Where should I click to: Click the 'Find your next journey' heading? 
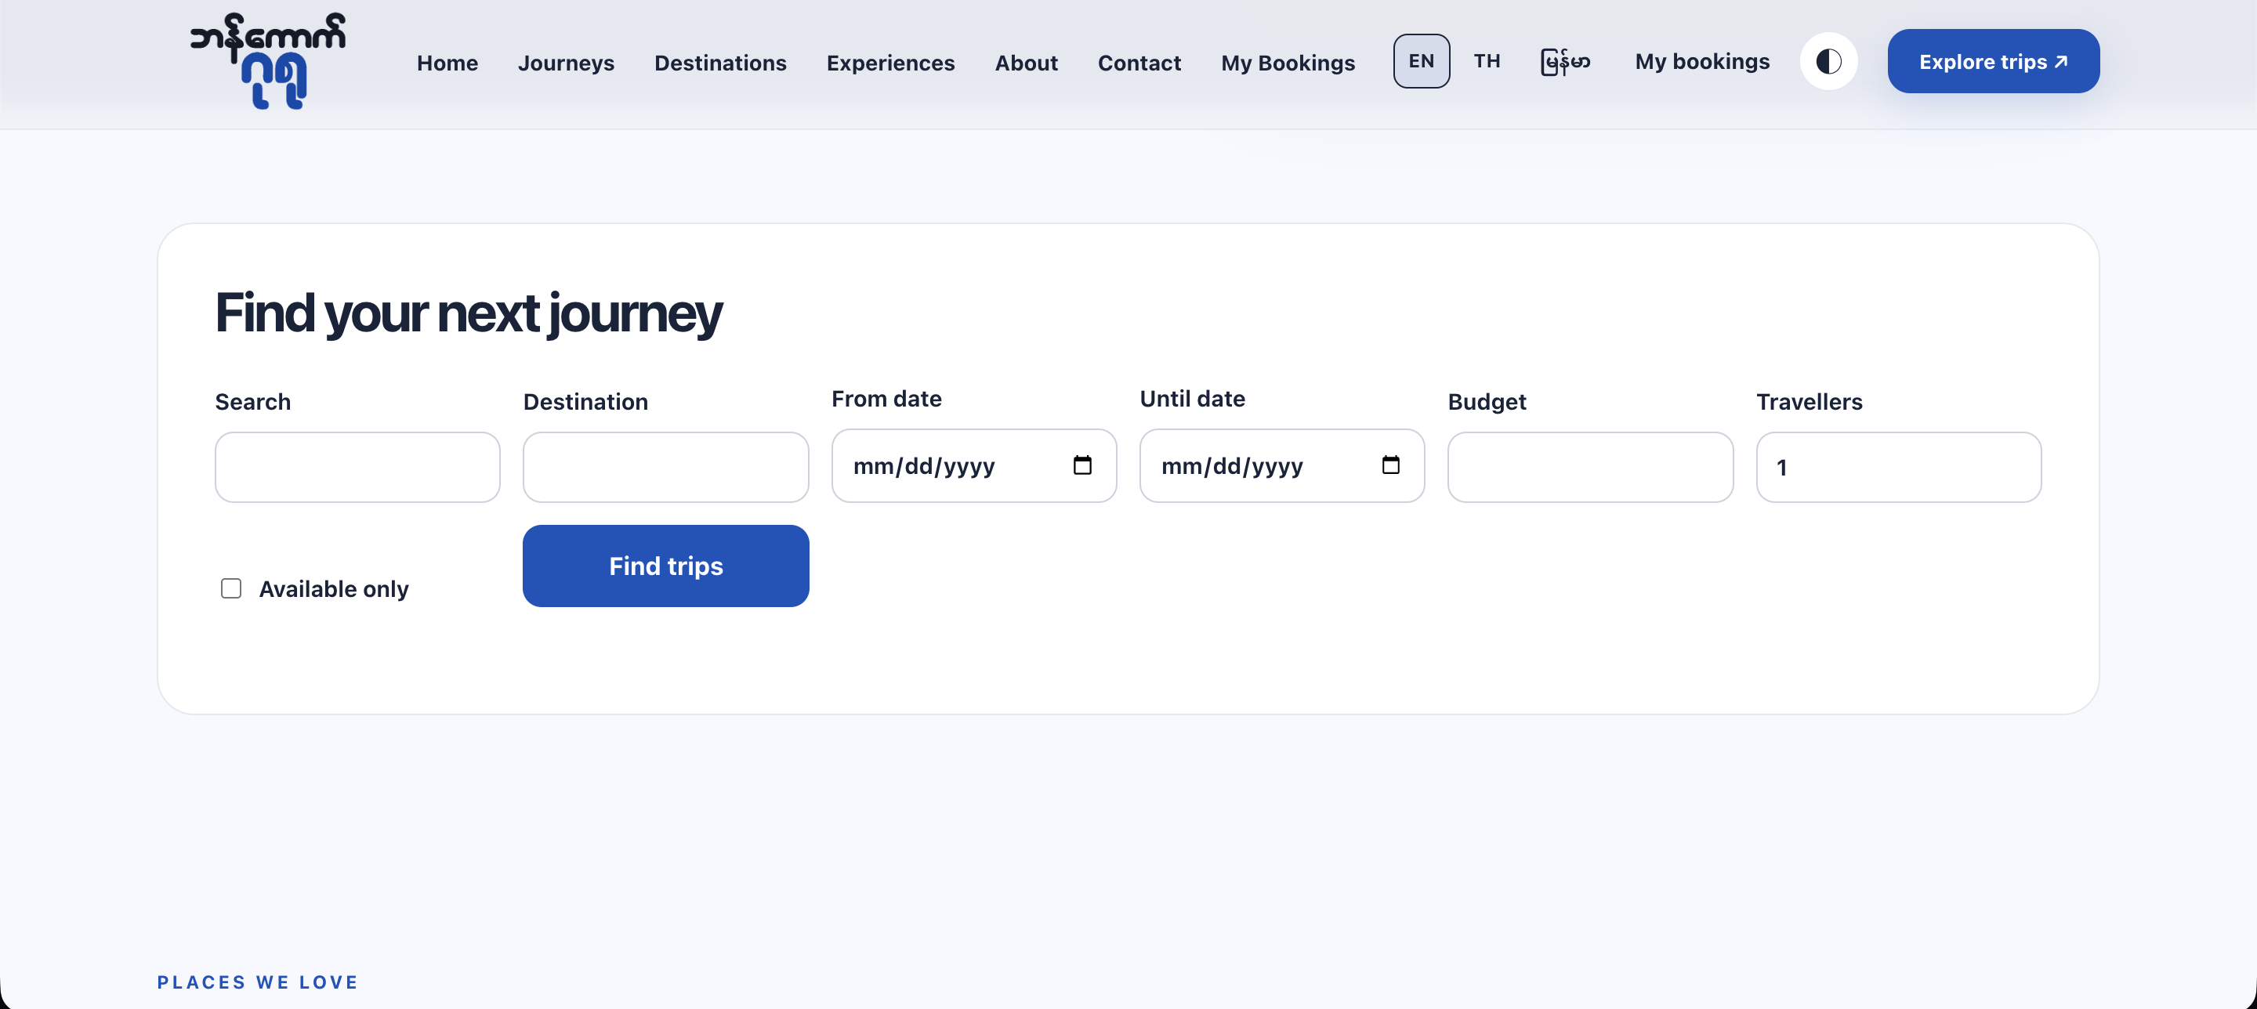tap(469, 314)
